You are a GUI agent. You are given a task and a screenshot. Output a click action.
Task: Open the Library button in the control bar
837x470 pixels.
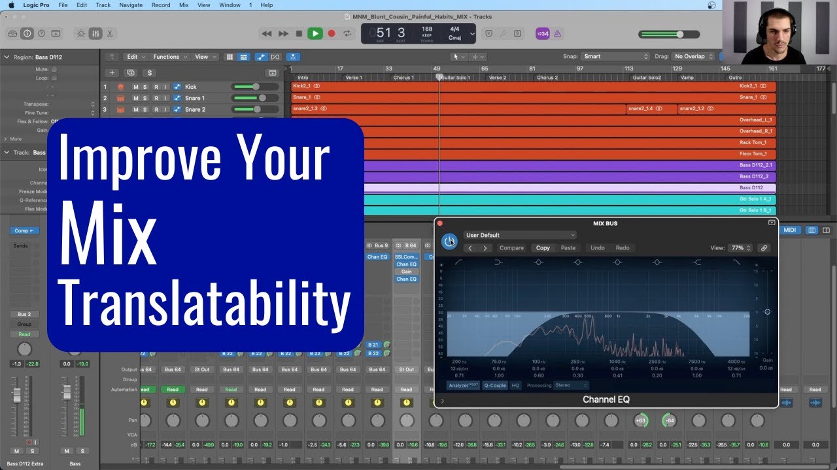coord(12,33)
